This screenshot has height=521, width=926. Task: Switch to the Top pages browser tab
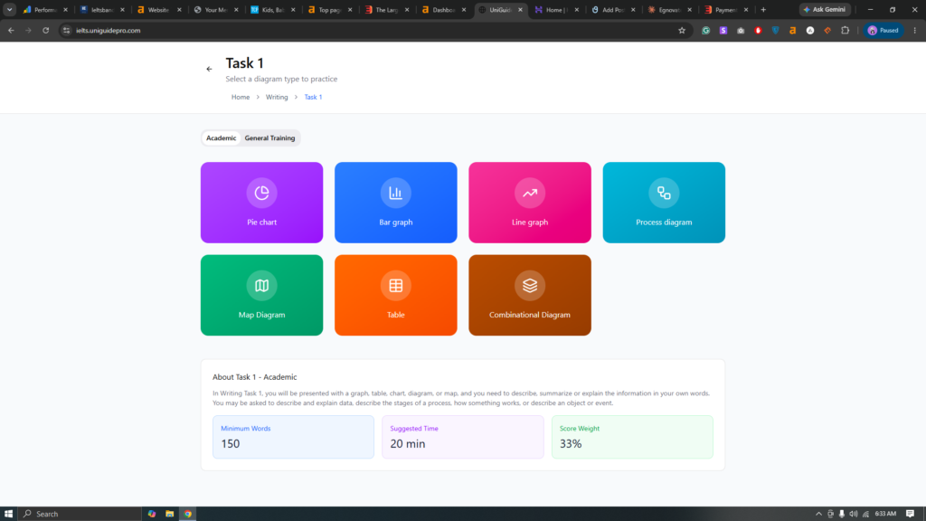click(x=330, y=9)
